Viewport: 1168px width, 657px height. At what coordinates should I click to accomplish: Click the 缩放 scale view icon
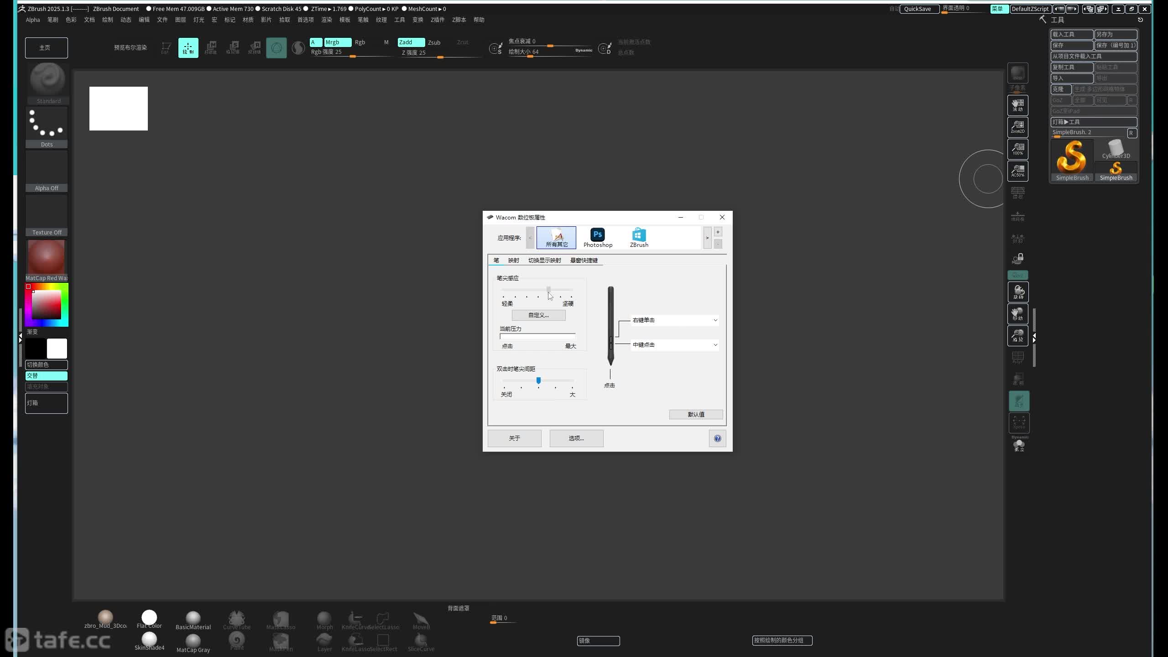click(1018, 336)
